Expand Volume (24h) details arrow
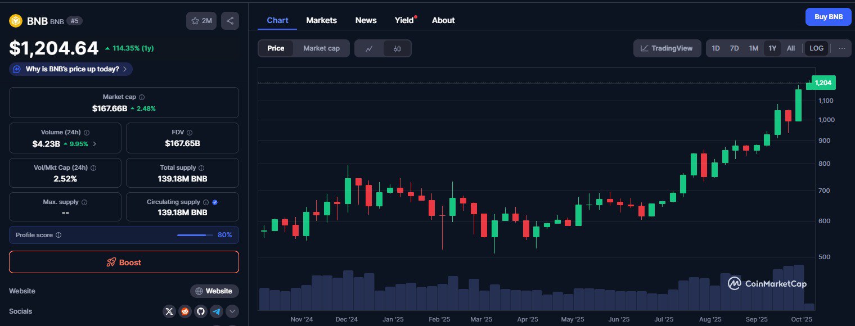Image resolution: width=855 pixels, height=326 pixels. (94, 144)
